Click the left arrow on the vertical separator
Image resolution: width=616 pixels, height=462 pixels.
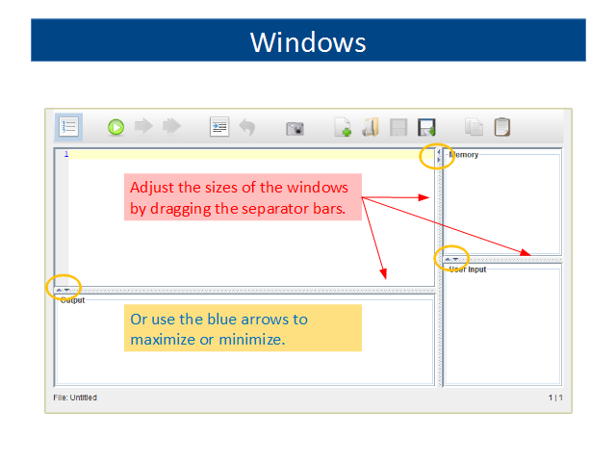pyautogui.click(x=439, y=152)
